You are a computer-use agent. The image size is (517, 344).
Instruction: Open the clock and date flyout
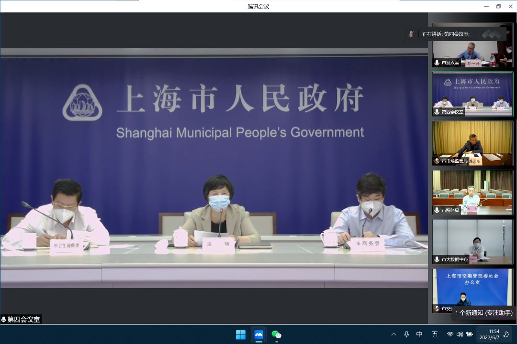[x=494, y=334]
